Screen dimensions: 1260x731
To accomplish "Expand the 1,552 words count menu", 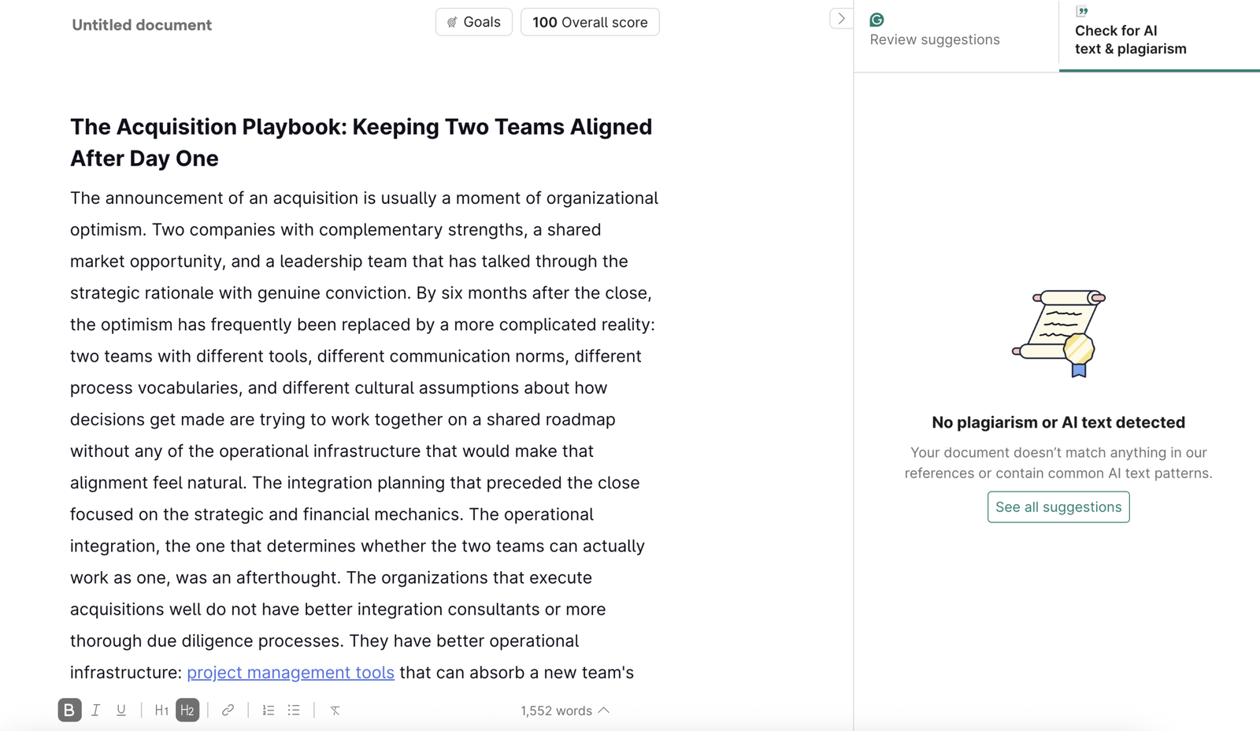I will coord(565,711).
